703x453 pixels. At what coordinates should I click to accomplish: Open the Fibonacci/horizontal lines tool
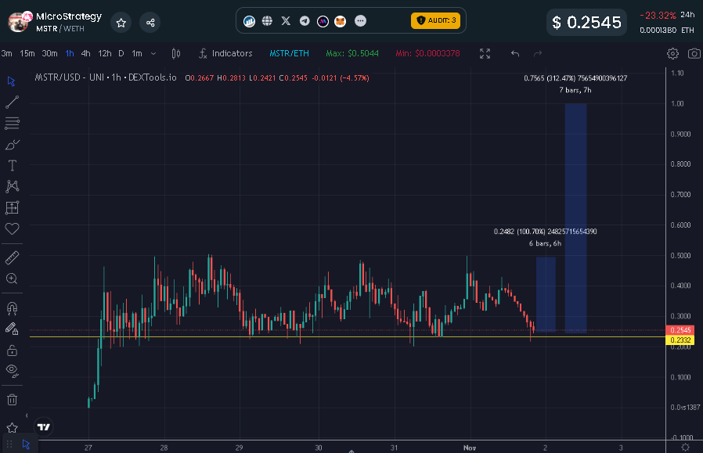click(12, 123)
